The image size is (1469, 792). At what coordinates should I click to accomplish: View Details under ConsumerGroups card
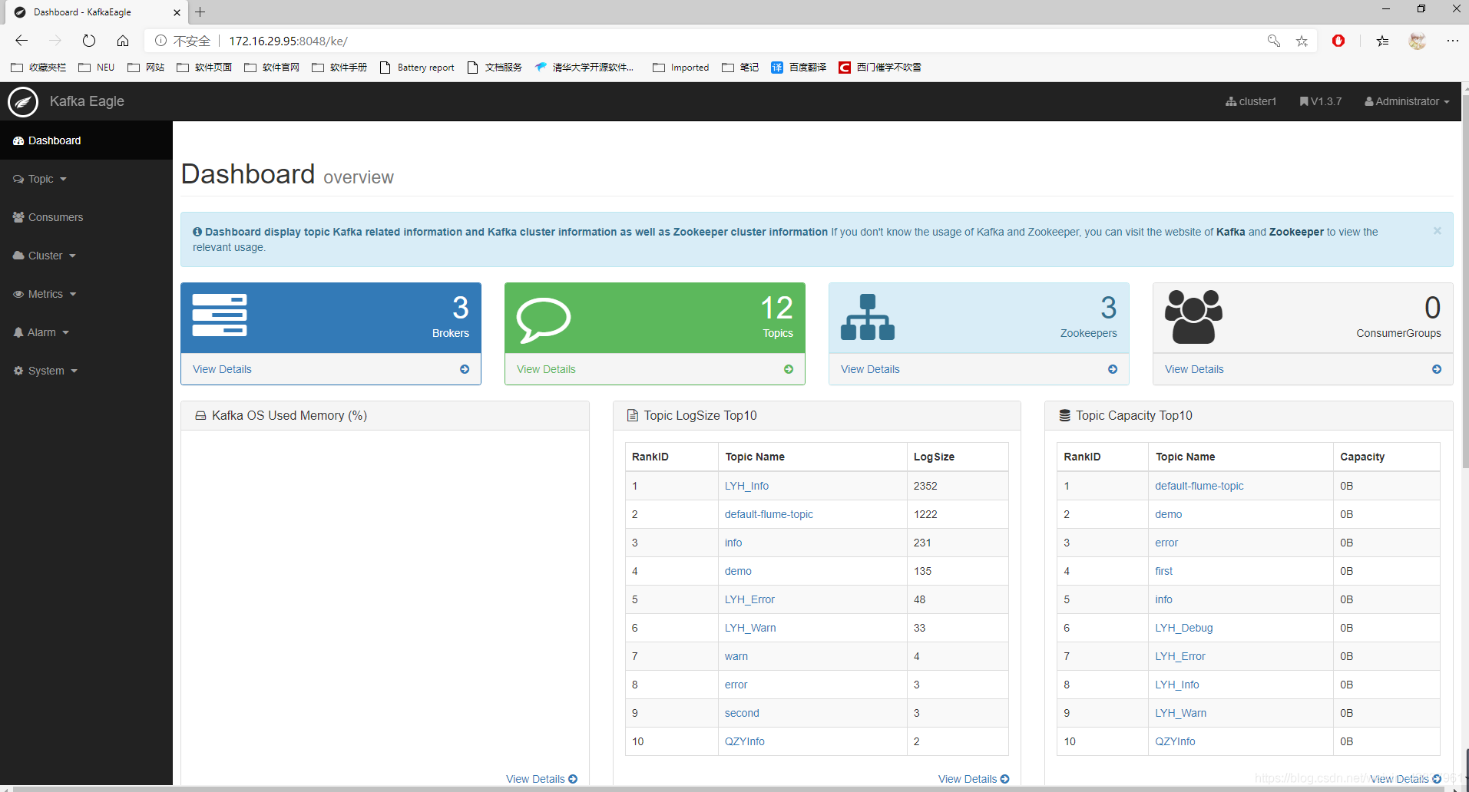pos(1194,369)
